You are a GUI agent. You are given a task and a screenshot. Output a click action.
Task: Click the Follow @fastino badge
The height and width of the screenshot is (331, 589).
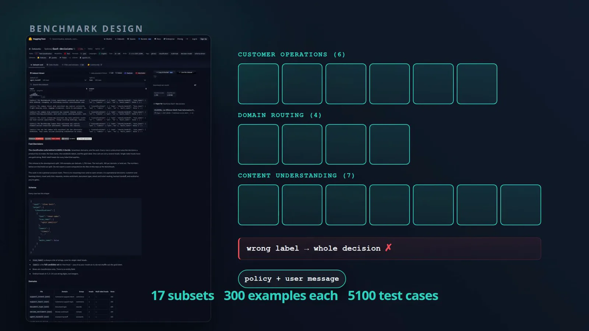[84, 139]
